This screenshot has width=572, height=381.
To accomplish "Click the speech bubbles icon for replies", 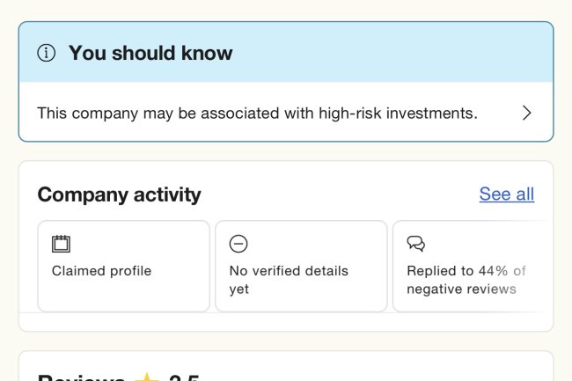I will coord(415,244).
